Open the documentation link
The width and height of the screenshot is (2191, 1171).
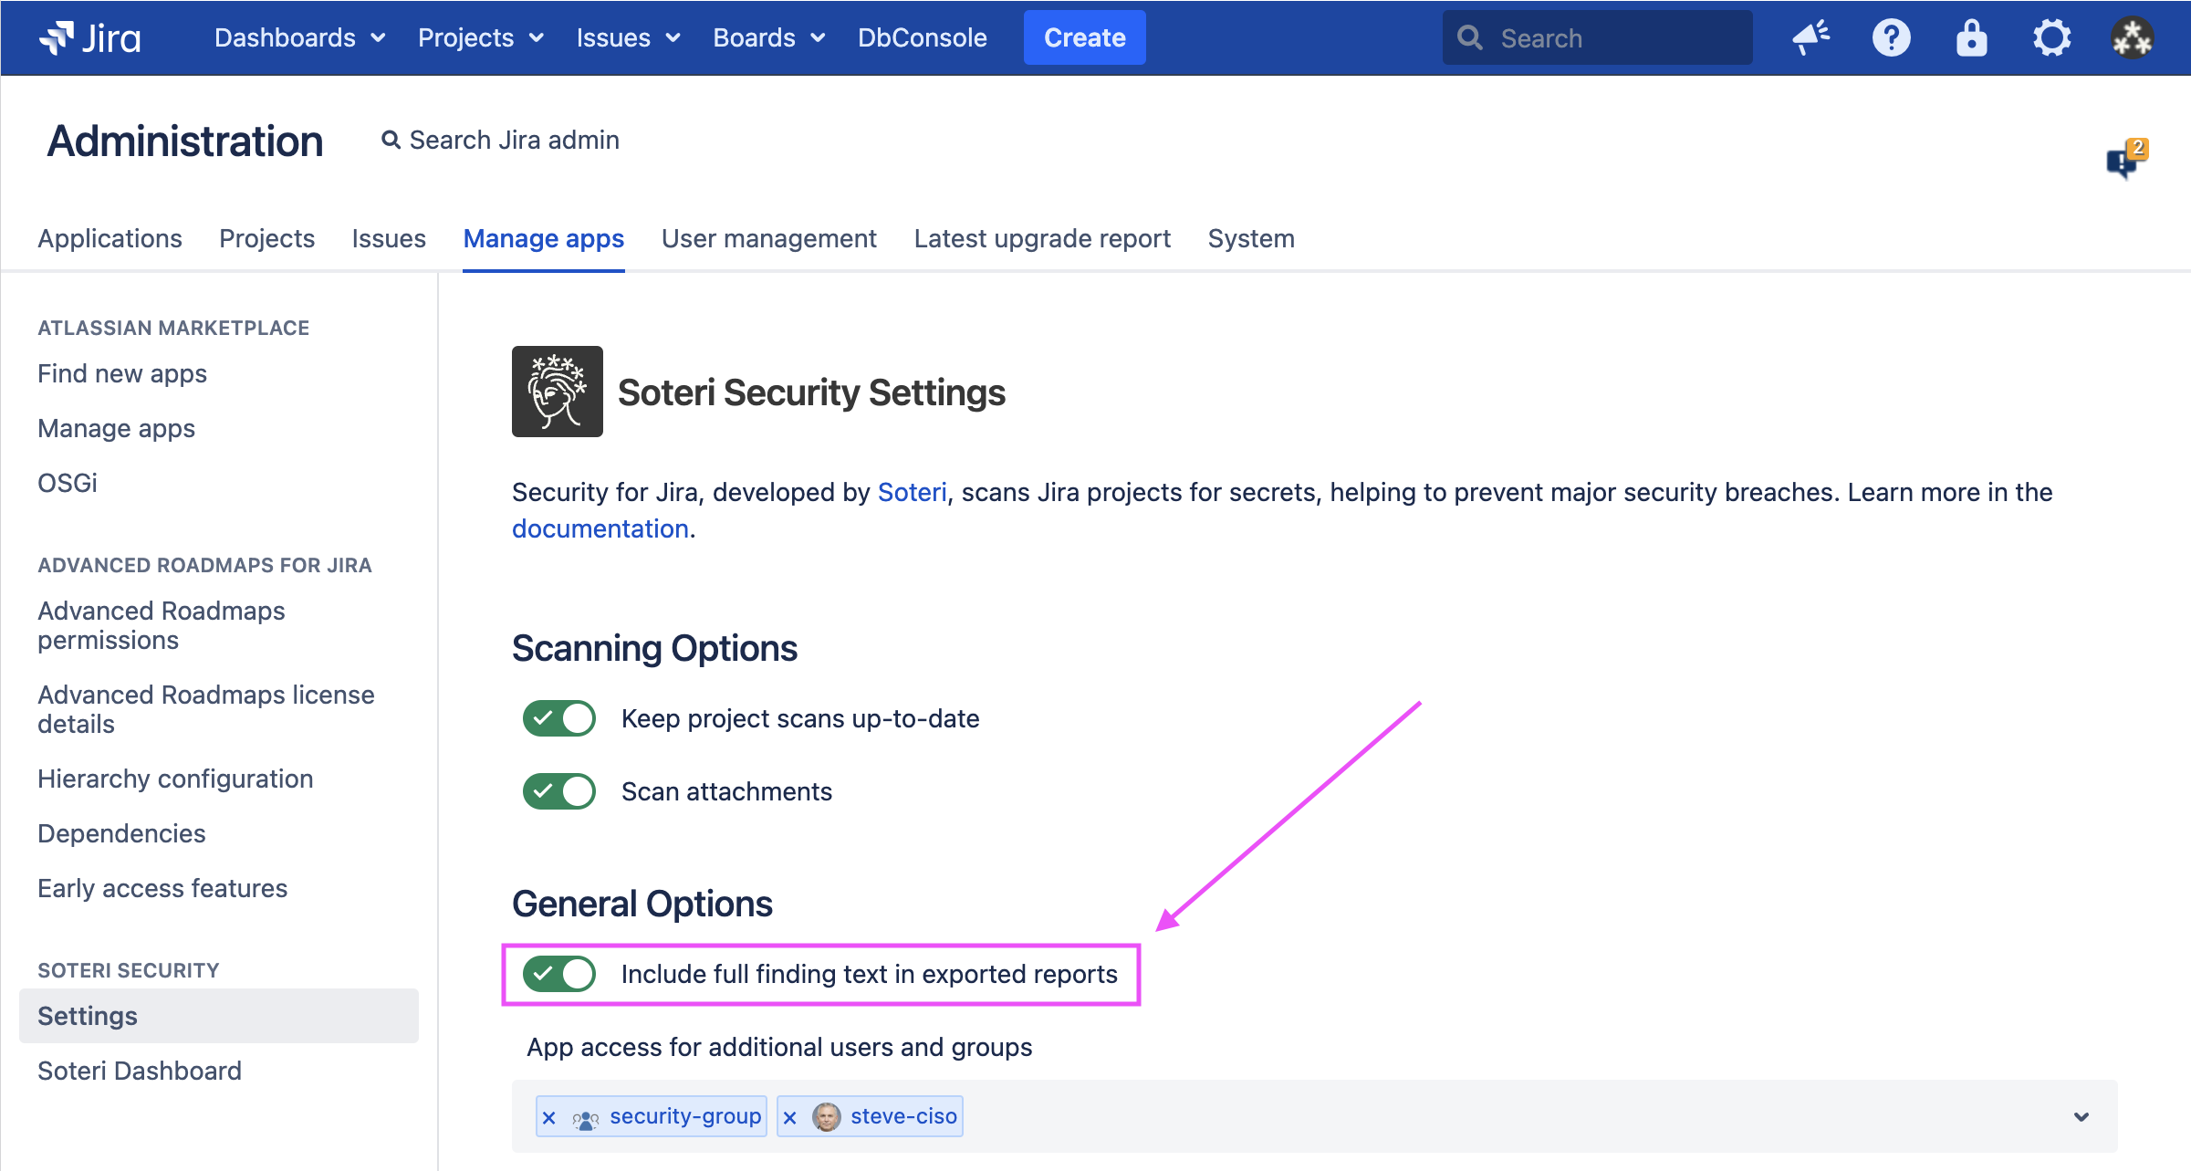click(600, 528)
